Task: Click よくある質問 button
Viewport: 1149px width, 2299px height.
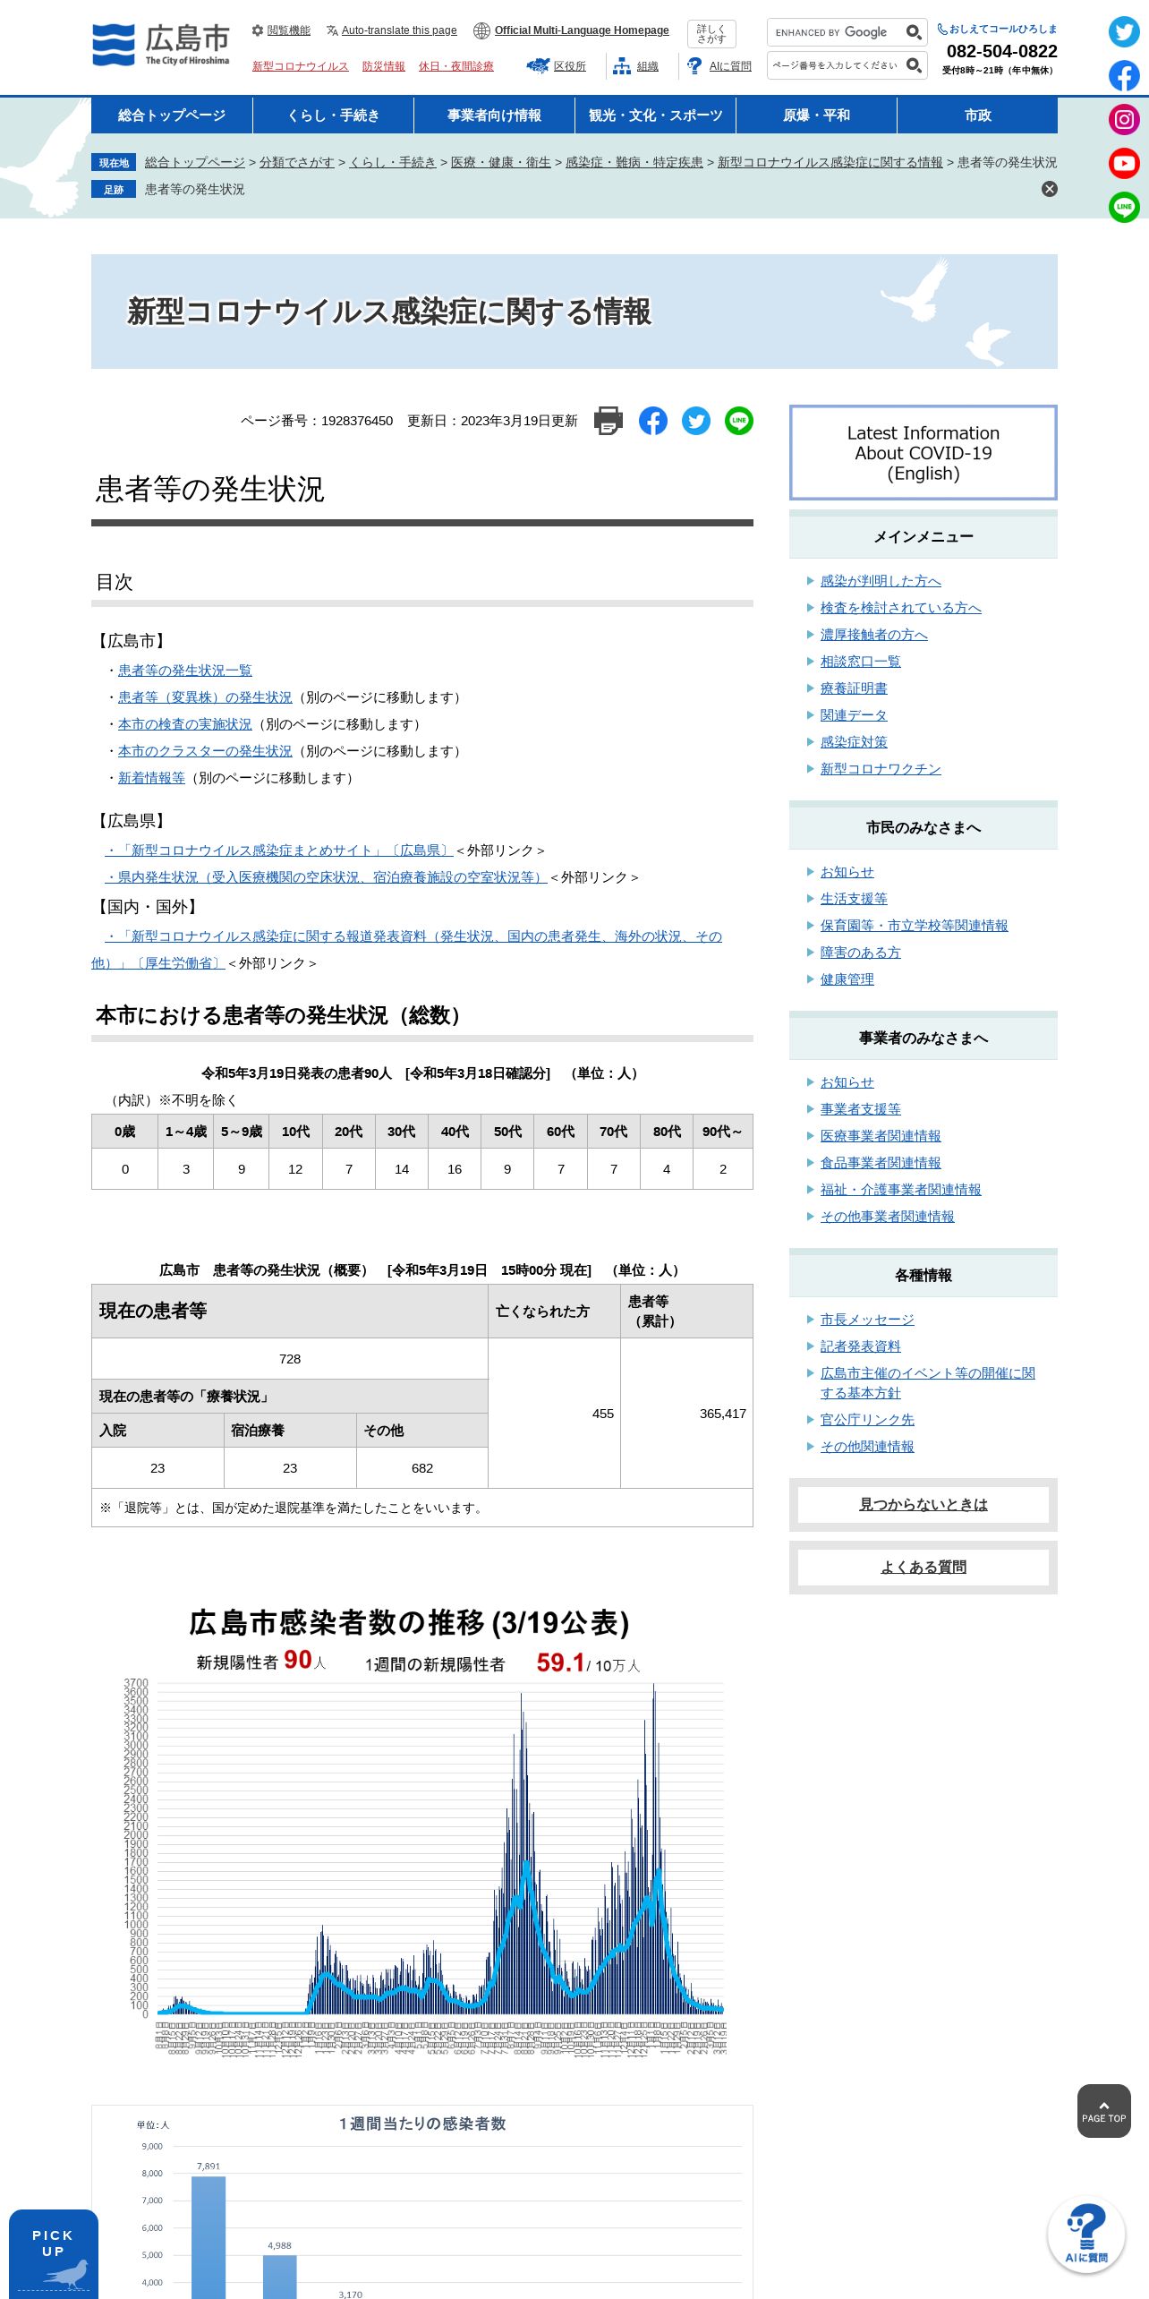Action: pyautogui.click(x=923, y=1568)
